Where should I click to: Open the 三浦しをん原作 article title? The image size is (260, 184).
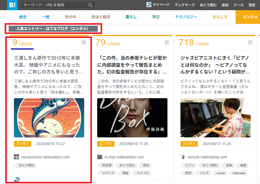click(49, 65)
